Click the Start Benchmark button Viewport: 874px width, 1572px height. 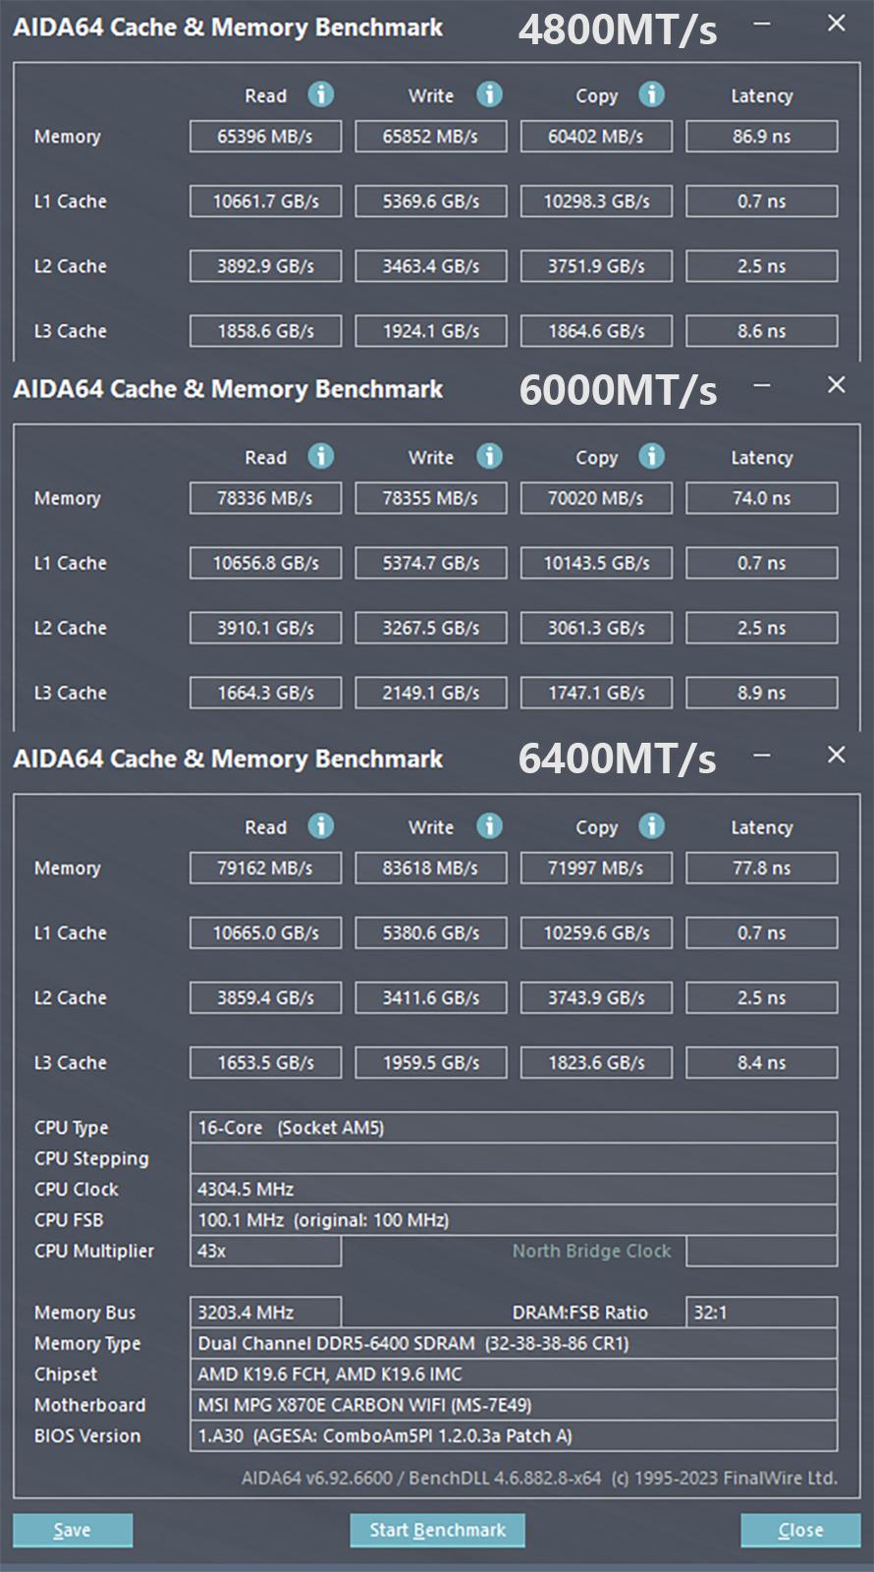pyautogui.click(x=437, y=1530)
